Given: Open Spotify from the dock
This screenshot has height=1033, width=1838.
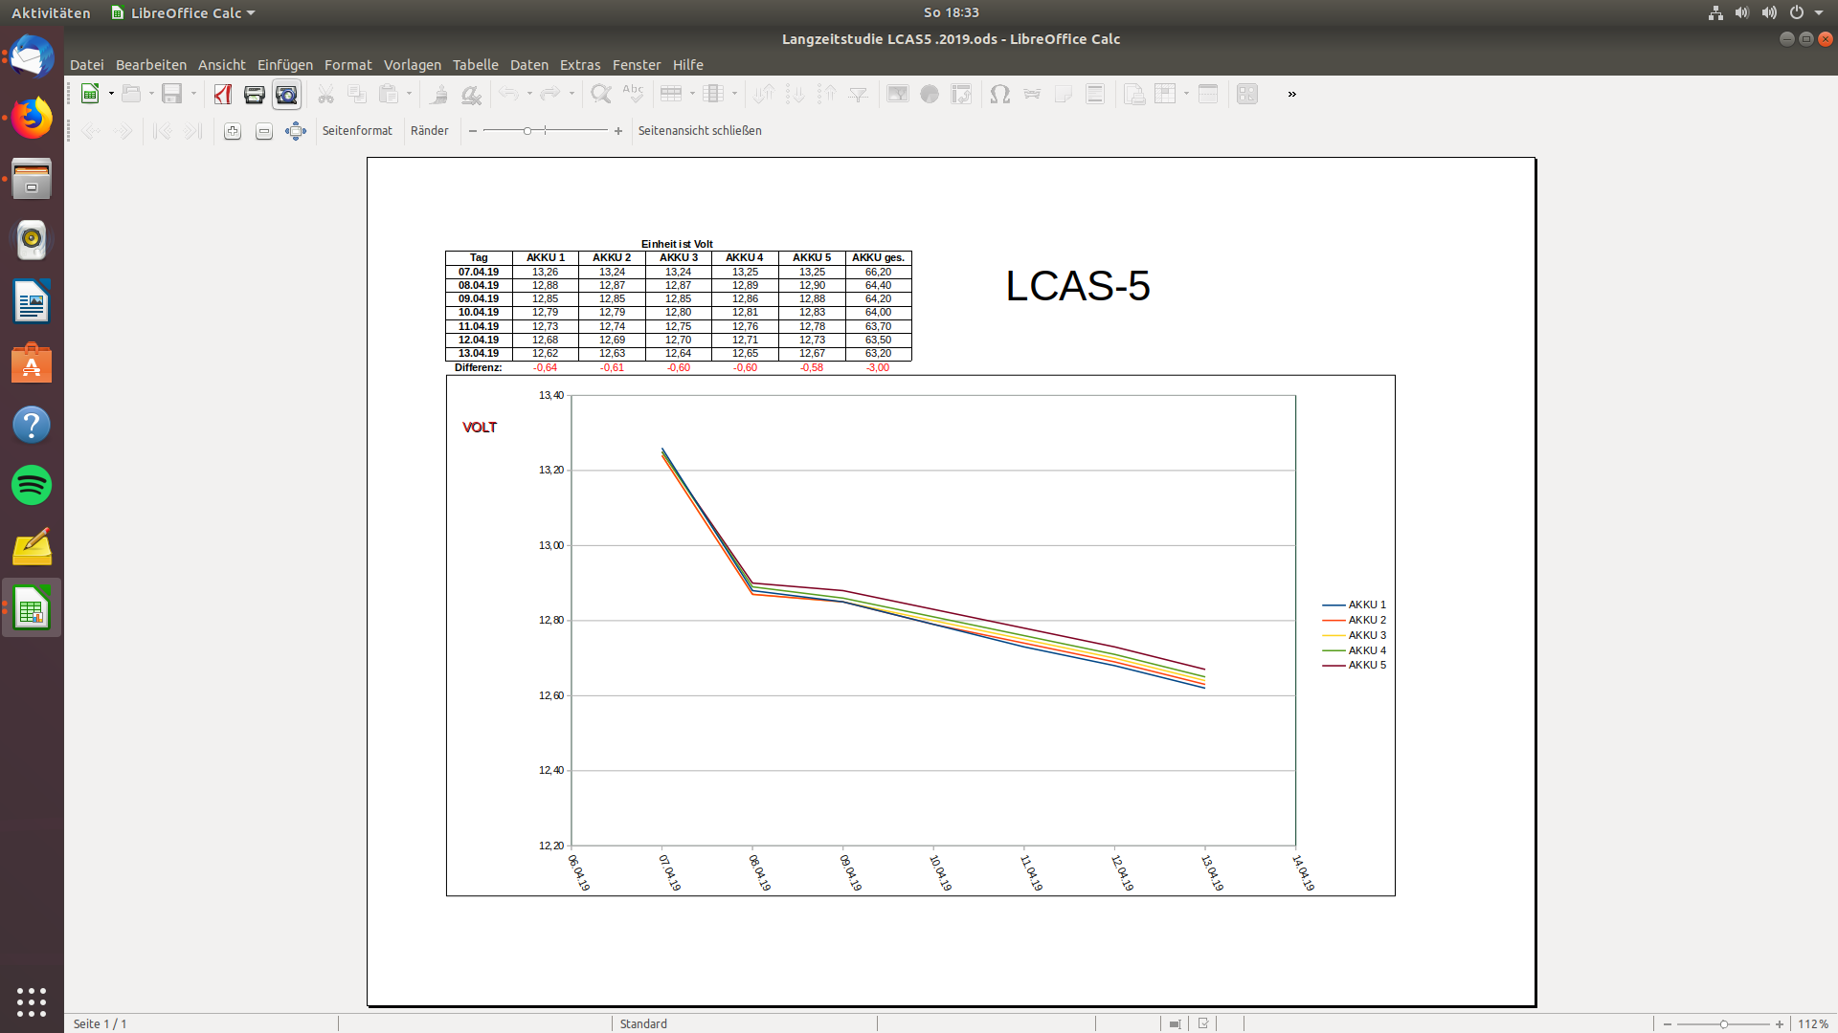Looking at the screenshot, I should (x=32, y=485).
